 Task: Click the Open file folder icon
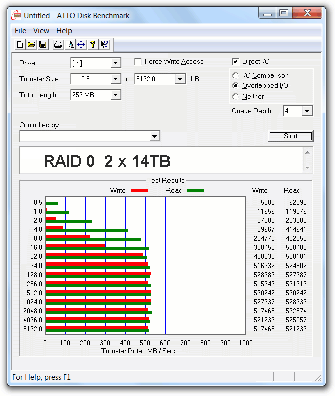(x=31, y=45)
